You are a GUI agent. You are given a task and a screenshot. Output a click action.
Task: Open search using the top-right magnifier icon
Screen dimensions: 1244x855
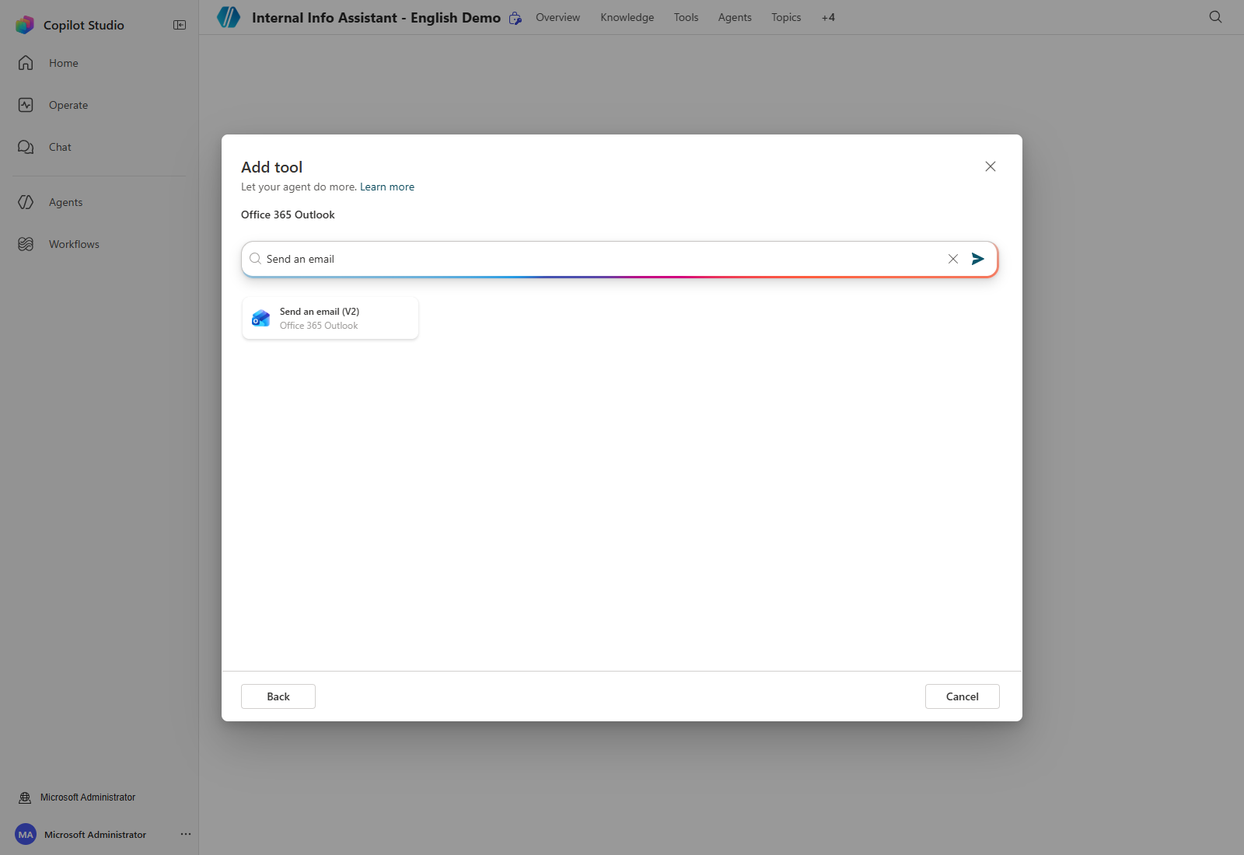[1216, 17]
